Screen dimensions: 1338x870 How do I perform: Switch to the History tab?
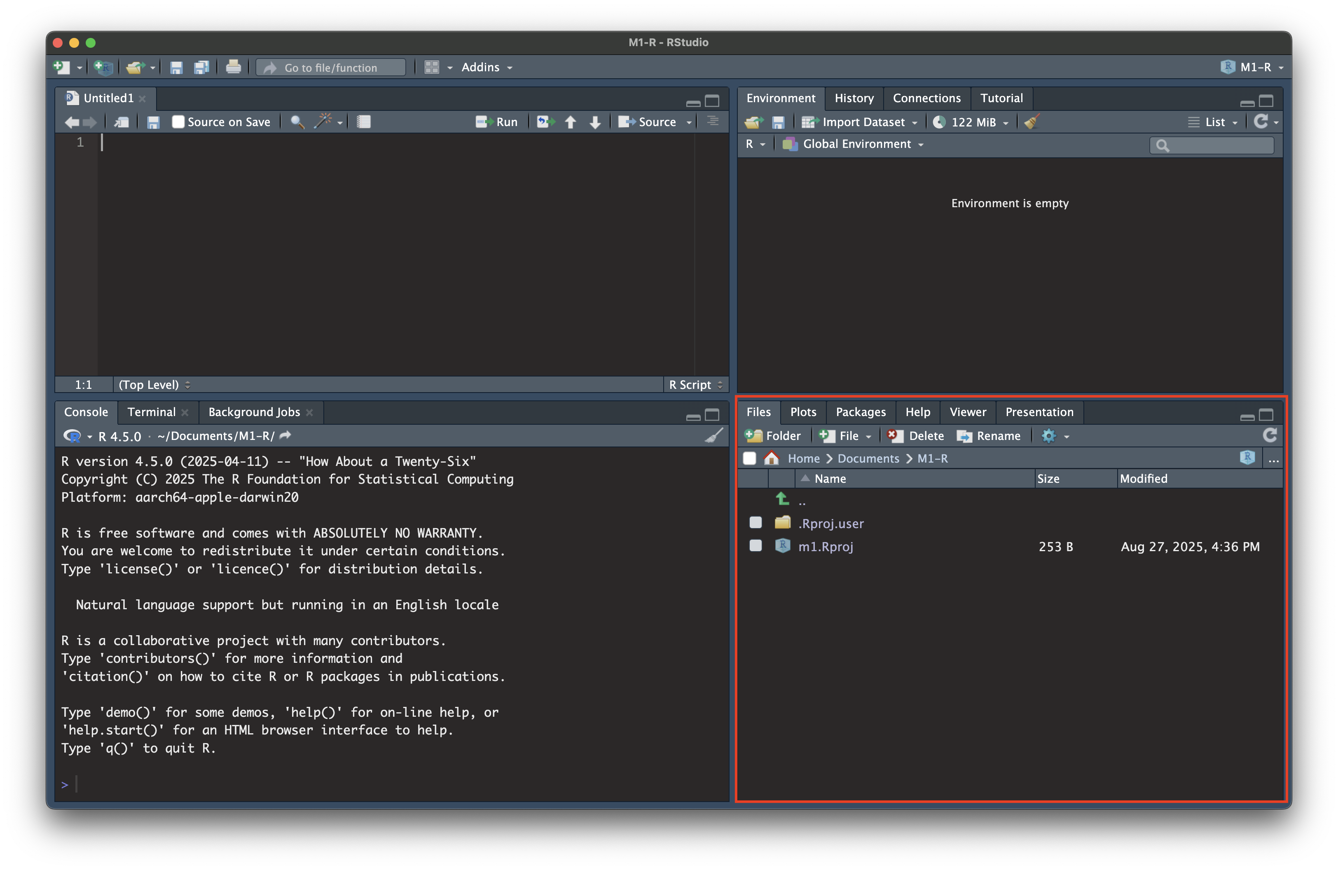[854, 98]
